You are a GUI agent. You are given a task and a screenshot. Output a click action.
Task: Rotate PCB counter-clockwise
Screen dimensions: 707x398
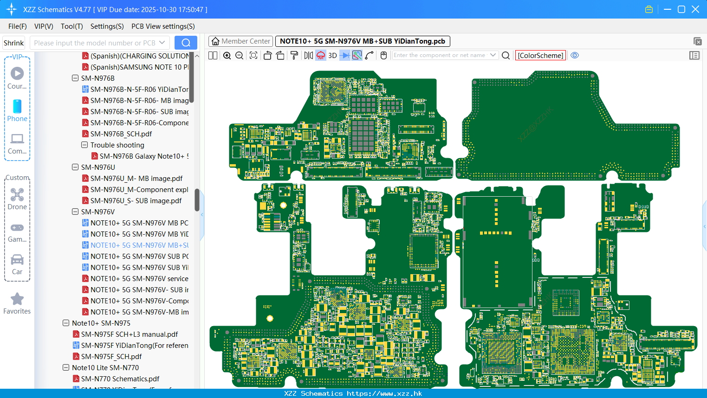click(x=267, y=55)
